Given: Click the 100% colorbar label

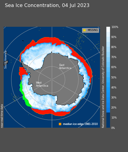Looking at the screenshot, I should coord(115,27).
